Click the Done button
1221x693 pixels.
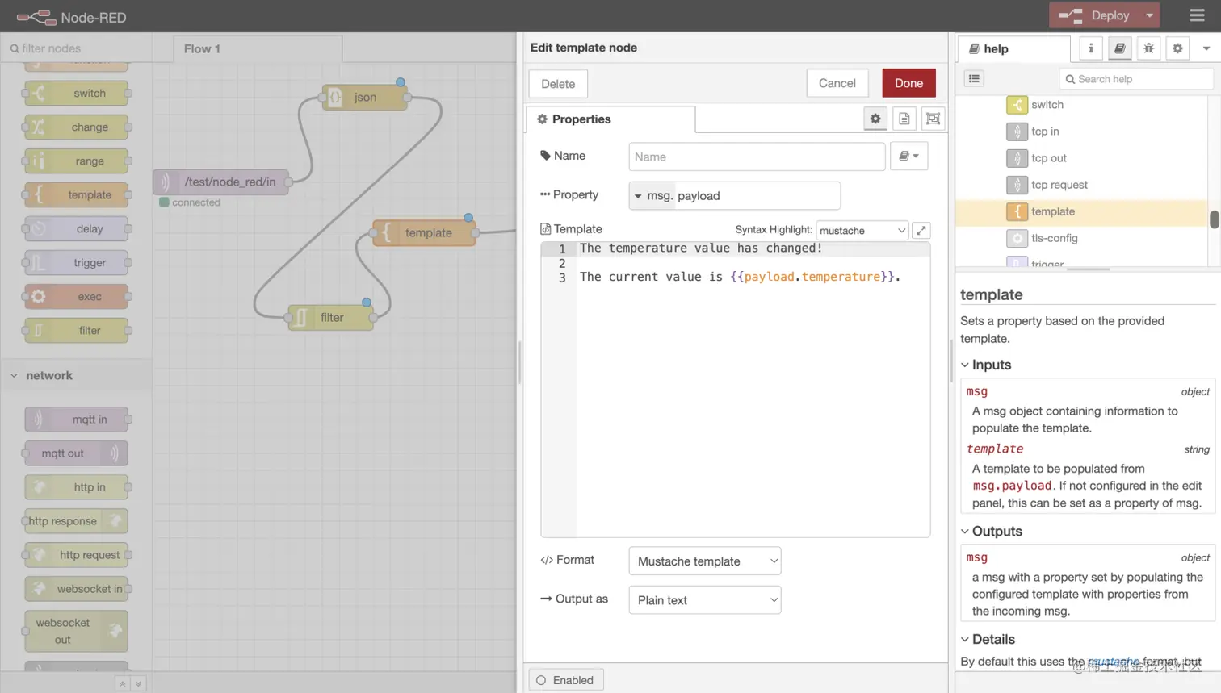[908, 83]
